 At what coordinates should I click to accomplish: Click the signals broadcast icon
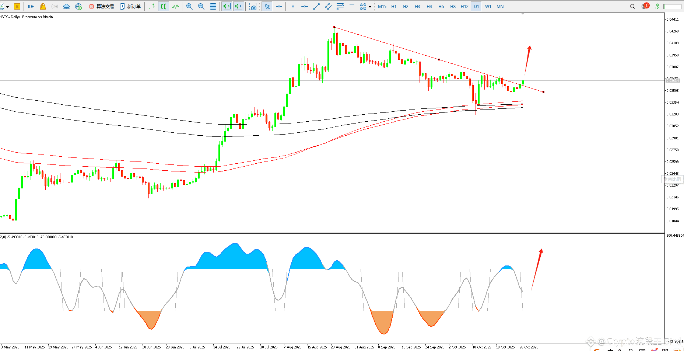pos(55,6)
